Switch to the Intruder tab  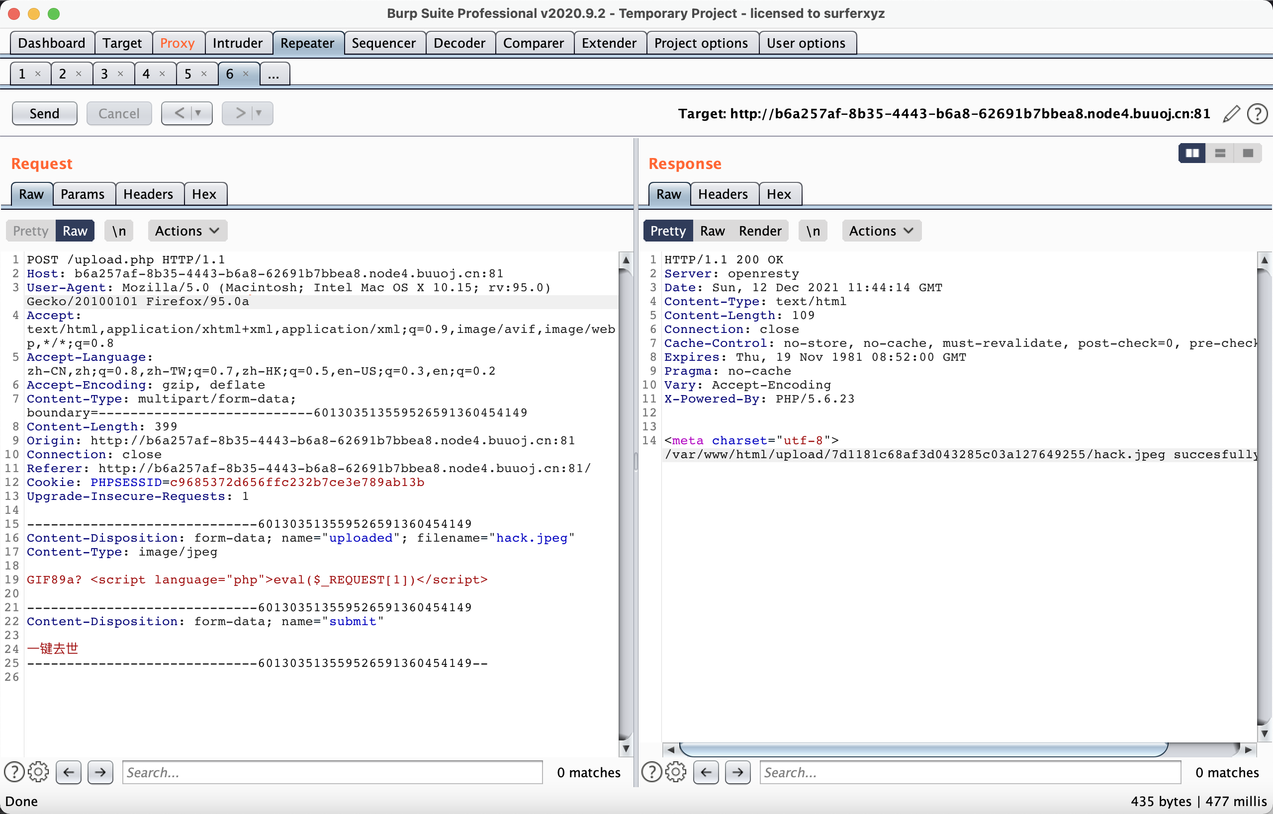tap(238, 43)
